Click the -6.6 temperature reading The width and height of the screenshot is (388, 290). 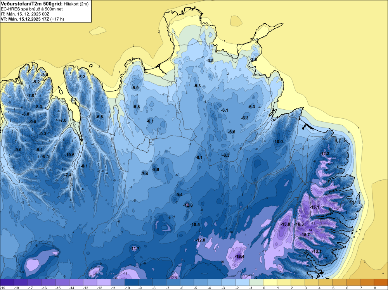[x=231, y=132]
